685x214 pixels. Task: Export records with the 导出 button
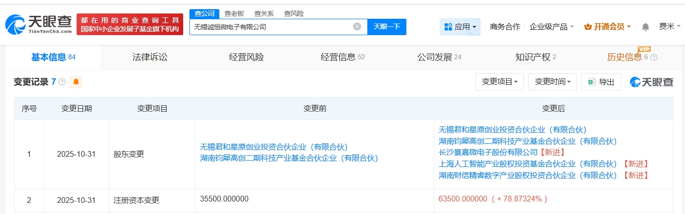[601, 82]
